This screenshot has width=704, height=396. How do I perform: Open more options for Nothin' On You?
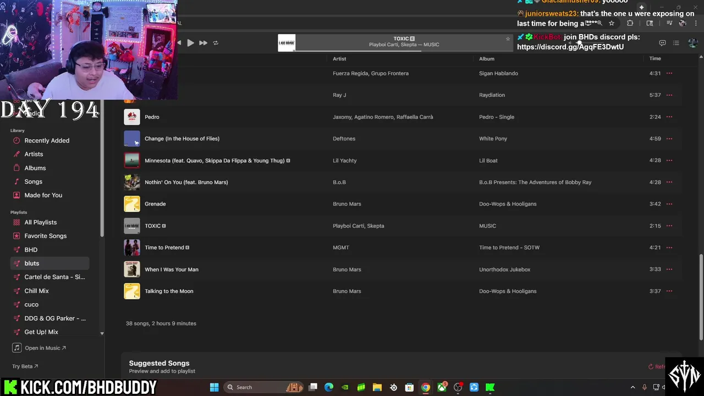tap(669, 182)
